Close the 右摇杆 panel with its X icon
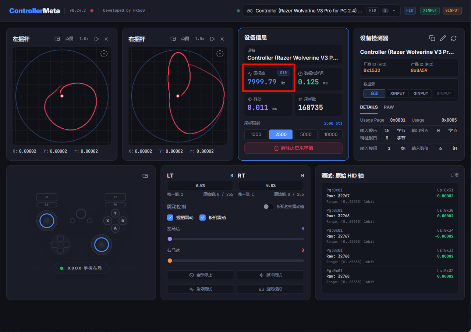Screen dimensions: 471x332 (x=222, y=39)
